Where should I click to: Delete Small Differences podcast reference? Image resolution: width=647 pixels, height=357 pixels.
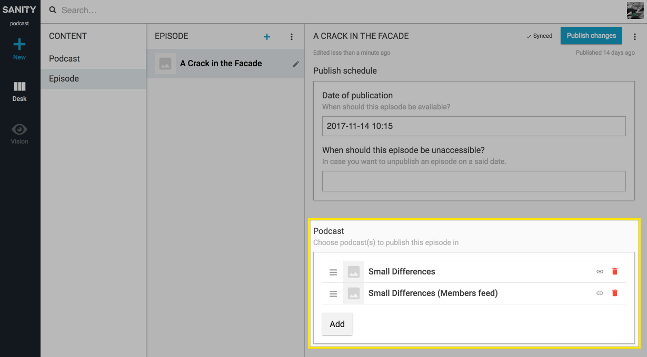pyautogui.click(x=615, y=272)
